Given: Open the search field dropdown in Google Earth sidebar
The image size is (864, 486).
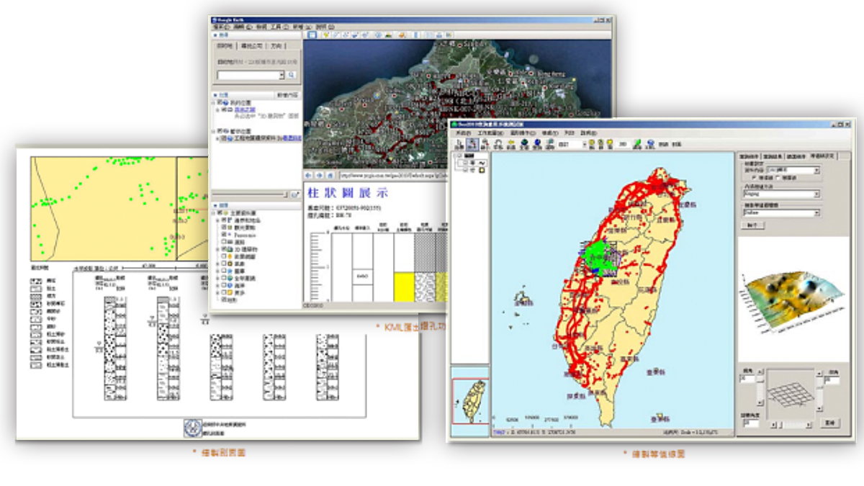Looking at the screenshot, I should 282,75.
